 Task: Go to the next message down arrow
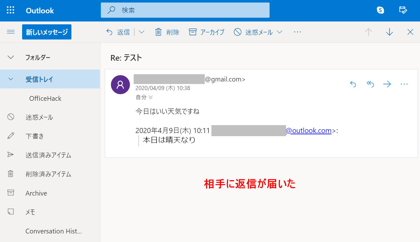tap(389, 32)
